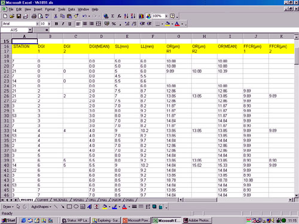Open the Font size dropdown
Screen dimensions: 299x224
click(x=49, y=24)
